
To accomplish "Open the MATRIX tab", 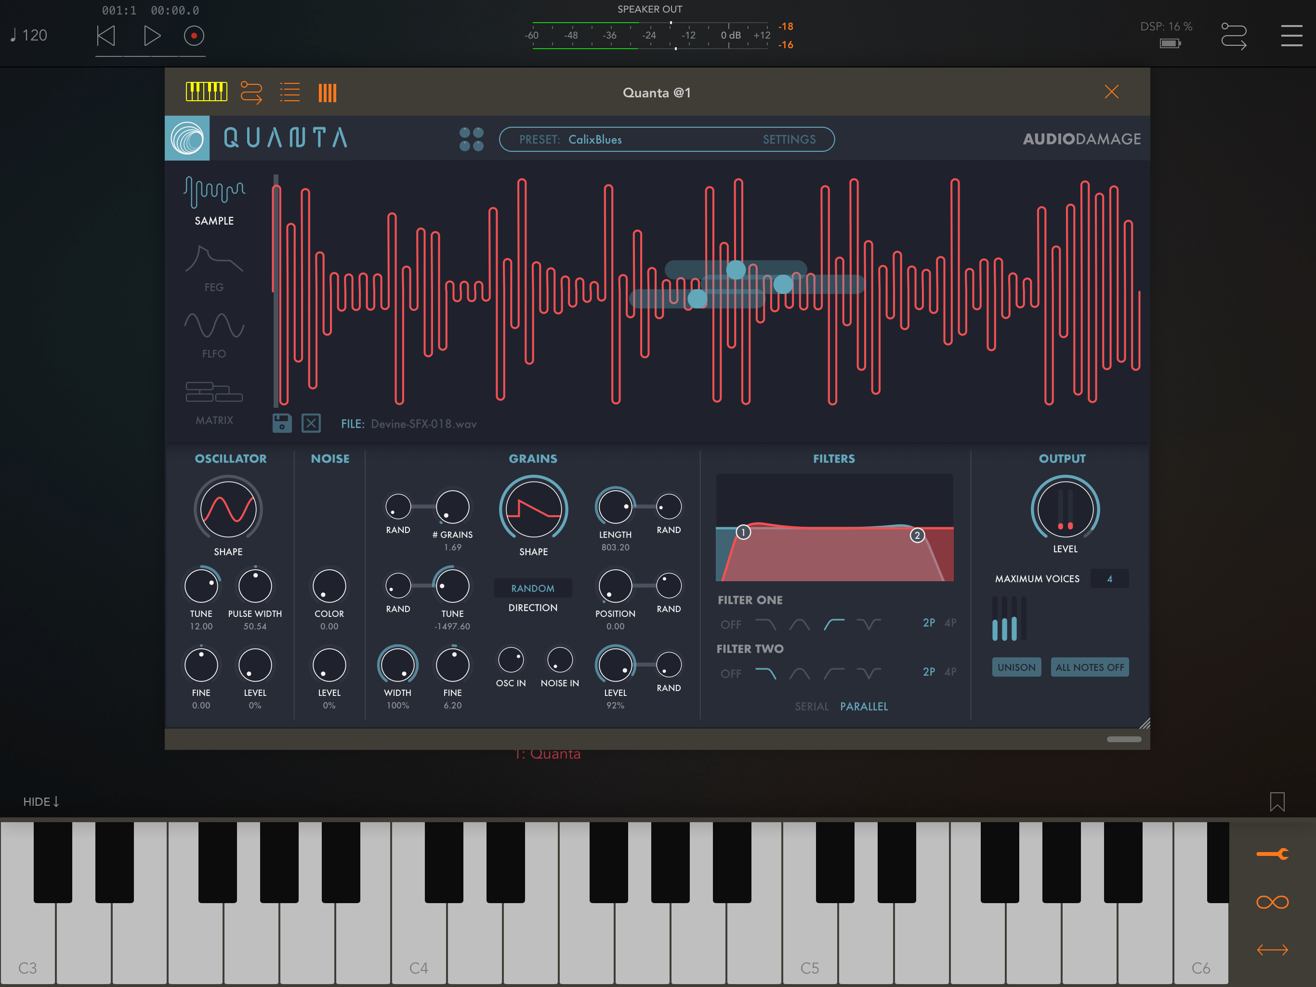I will [214, 402].
